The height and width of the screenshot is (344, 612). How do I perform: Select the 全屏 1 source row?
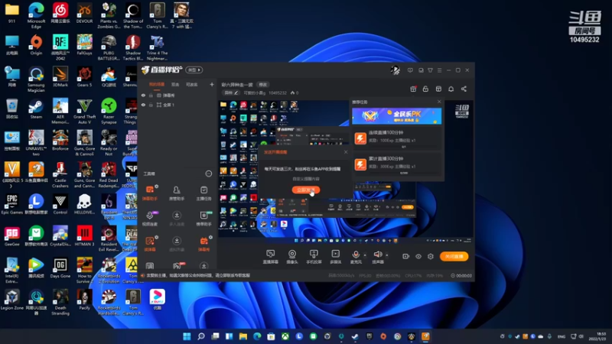click(177, 105)
